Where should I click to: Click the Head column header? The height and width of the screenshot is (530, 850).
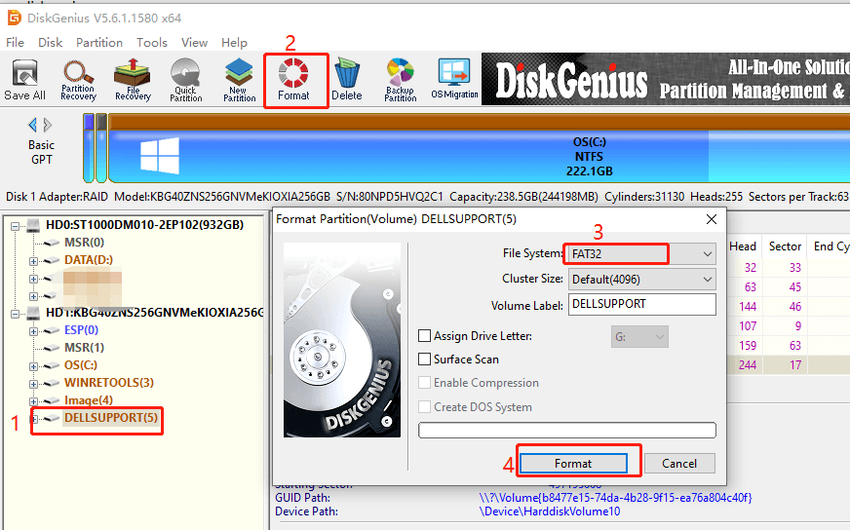point(743,246)
